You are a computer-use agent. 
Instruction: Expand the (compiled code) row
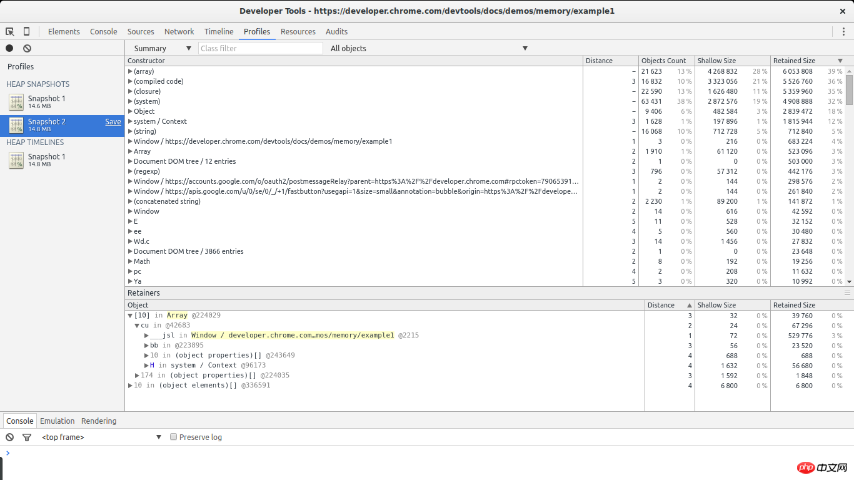click(x=130, y=81)
